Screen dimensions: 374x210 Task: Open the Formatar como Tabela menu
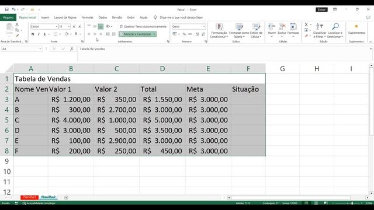tap(239, 30)
